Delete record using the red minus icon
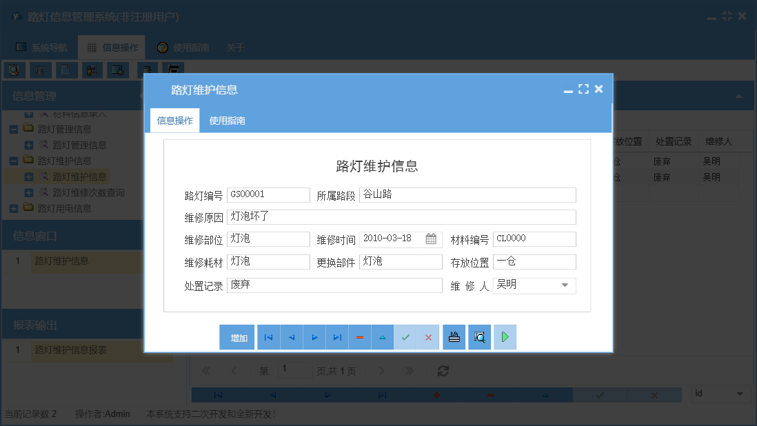This screenshot has width=757, height=426. [x=359, y=337]
